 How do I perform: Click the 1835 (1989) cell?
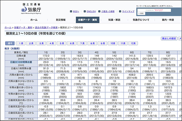(x=46, y=89)
